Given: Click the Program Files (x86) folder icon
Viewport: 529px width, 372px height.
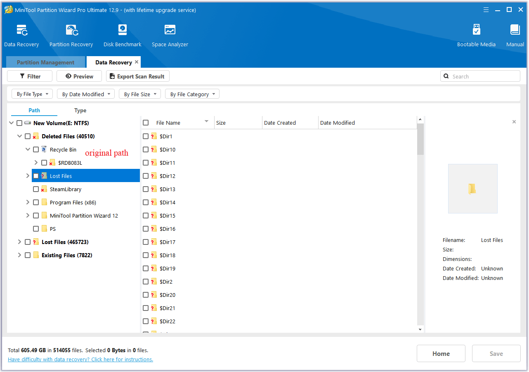Looking at the screenshot, I should pyautogui.click(x=44, y=202).
